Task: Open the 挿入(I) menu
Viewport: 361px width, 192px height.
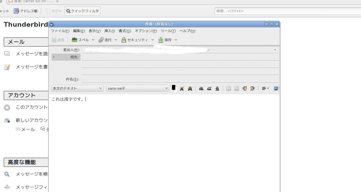Action: (109, 31)
